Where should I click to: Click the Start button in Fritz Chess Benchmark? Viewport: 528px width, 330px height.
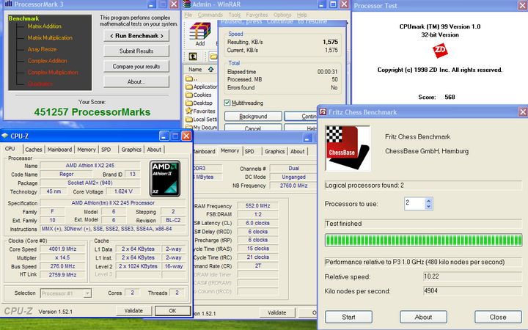click(348, 318)
